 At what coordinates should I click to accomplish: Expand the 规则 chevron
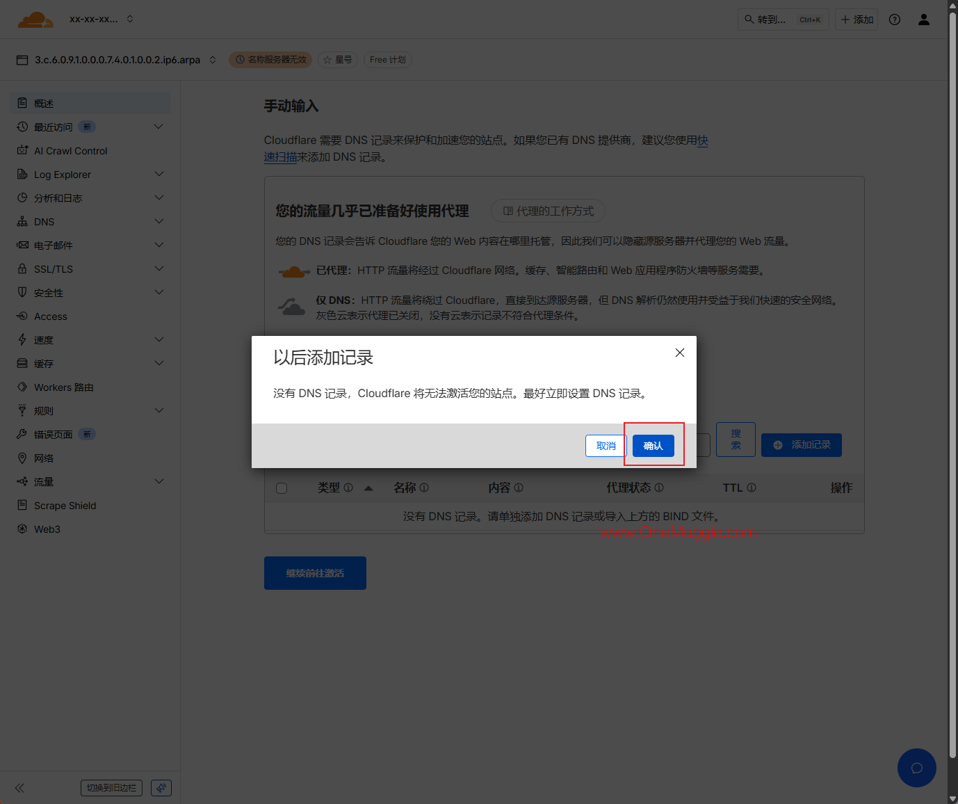coord(159,410)
